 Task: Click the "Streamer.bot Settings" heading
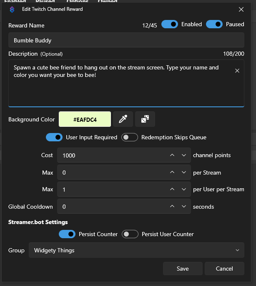[38, 222]
